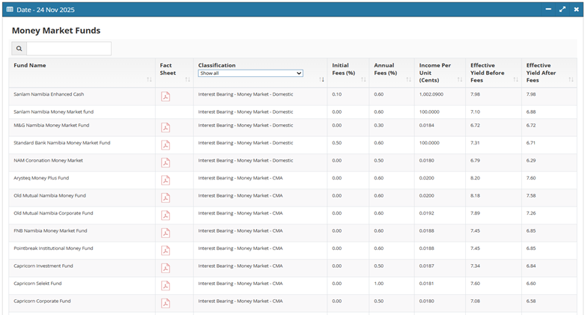Image resolution: width=585 pixels, height=315 pixels.
Task: Click the Classification column header label
Action: tap(216, 65)
